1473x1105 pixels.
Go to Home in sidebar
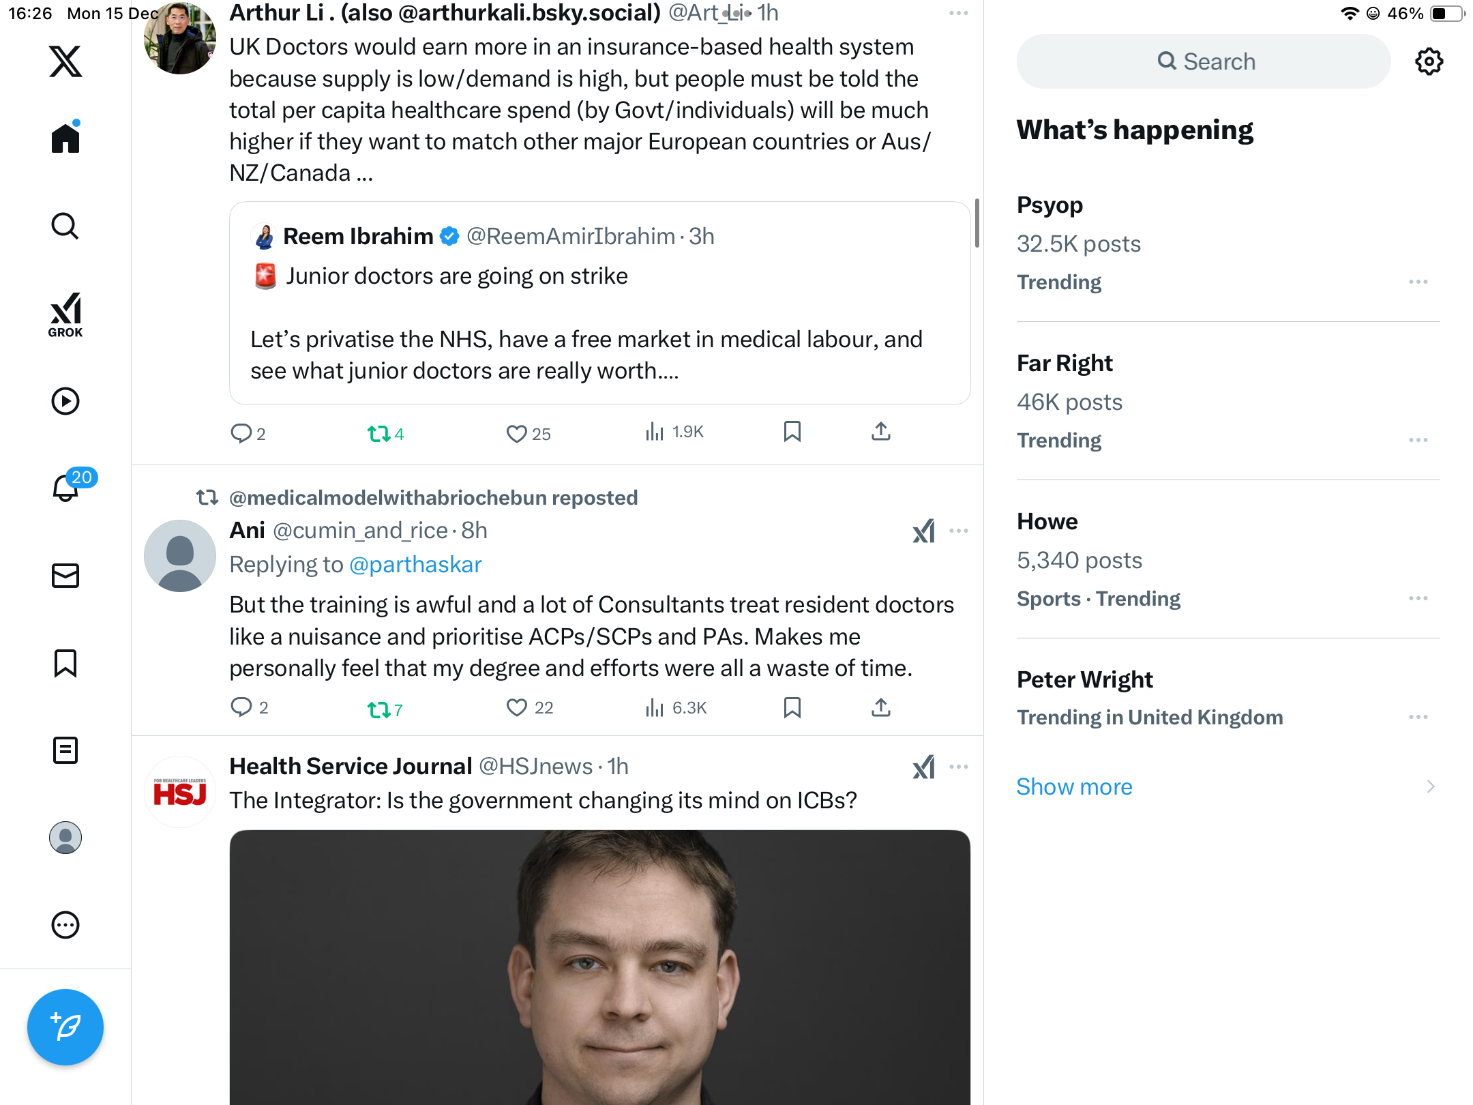click(x=65, y=138)
